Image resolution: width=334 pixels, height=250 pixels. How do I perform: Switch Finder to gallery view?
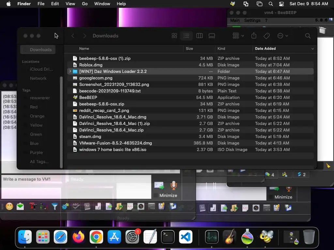click(211, 36)
